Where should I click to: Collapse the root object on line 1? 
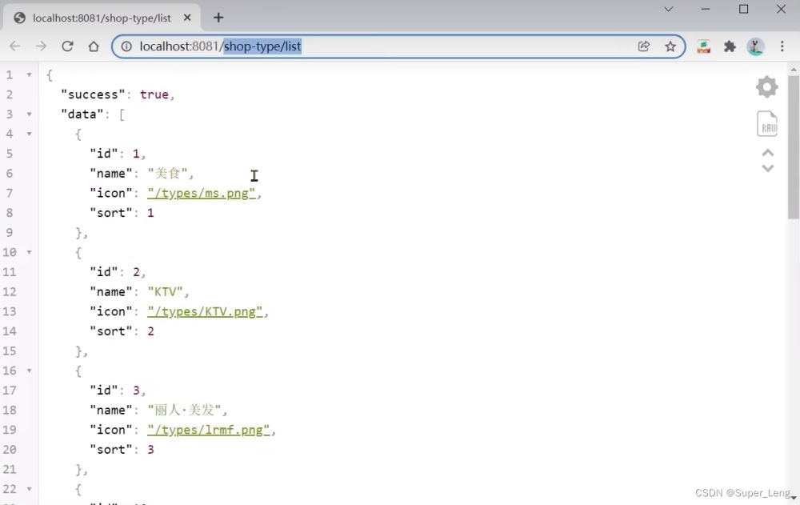tap(30, 74)
